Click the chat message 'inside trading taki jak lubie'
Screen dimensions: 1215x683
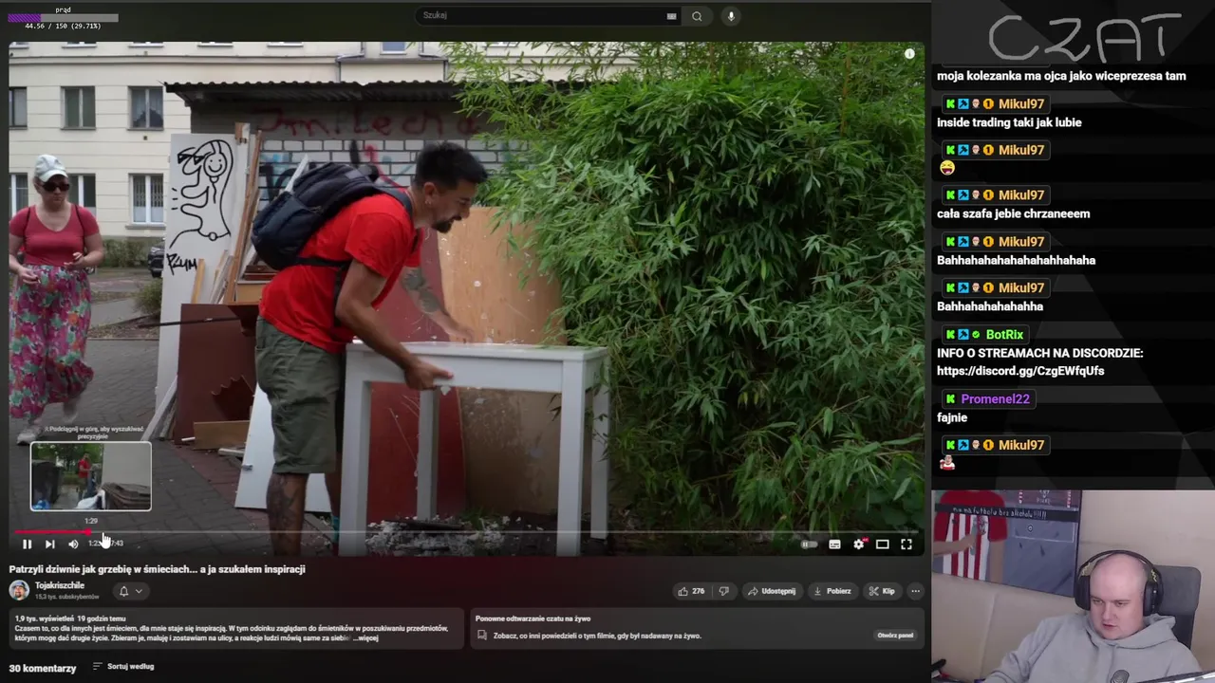pos(1009,122)
